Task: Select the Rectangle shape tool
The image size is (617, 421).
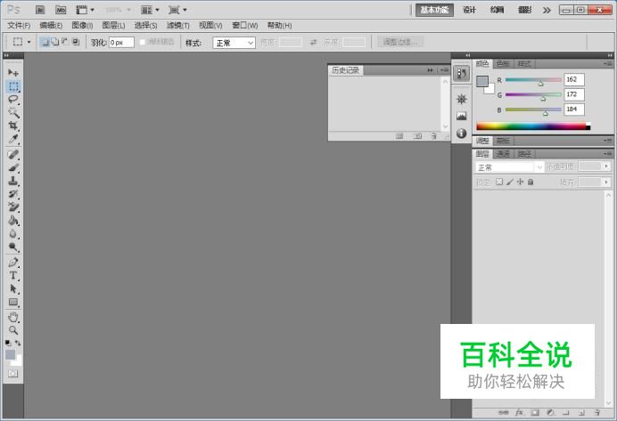Action: point(13,302)
